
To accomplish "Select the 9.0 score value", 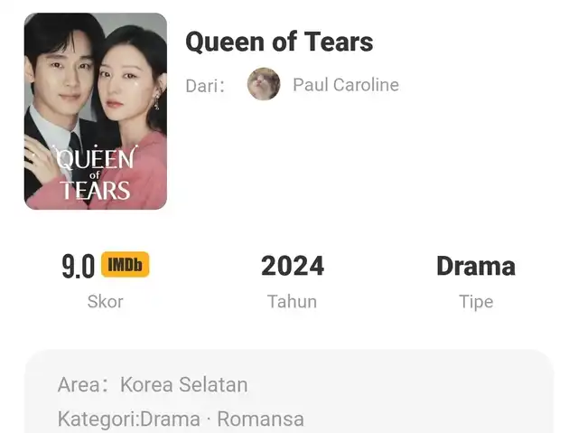I will [79, 266].
